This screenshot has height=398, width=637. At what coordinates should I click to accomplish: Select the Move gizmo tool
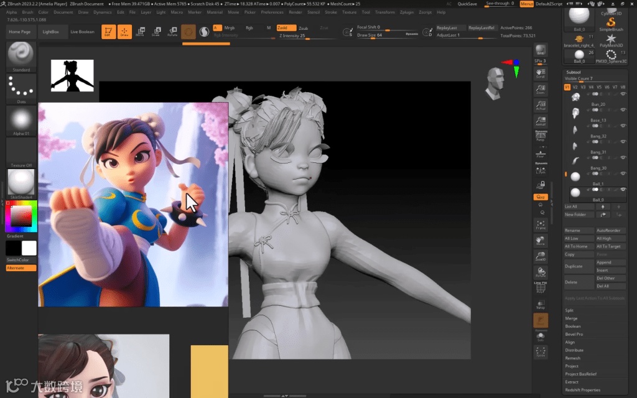pos(140,32)
